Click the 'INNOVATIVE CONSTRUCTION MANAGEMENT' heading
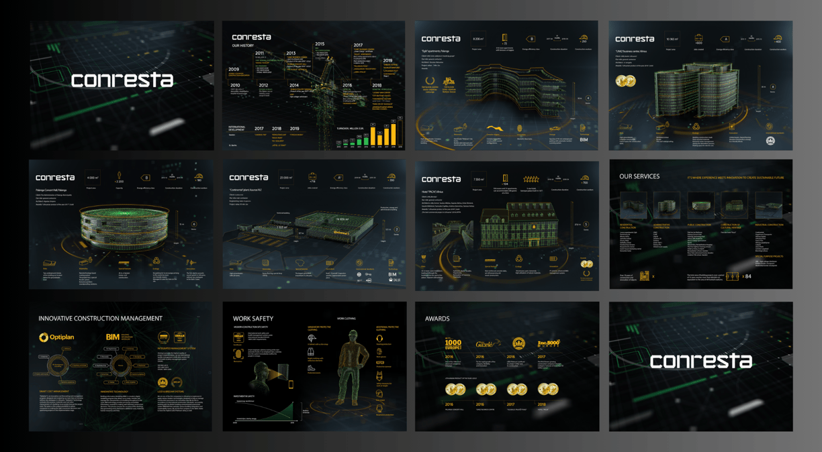Viewport: 822px width, 452px height. click(x=101, y=319)
